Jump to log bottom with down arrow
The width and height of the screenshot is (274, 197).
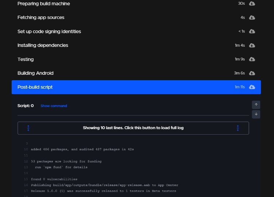256,114
